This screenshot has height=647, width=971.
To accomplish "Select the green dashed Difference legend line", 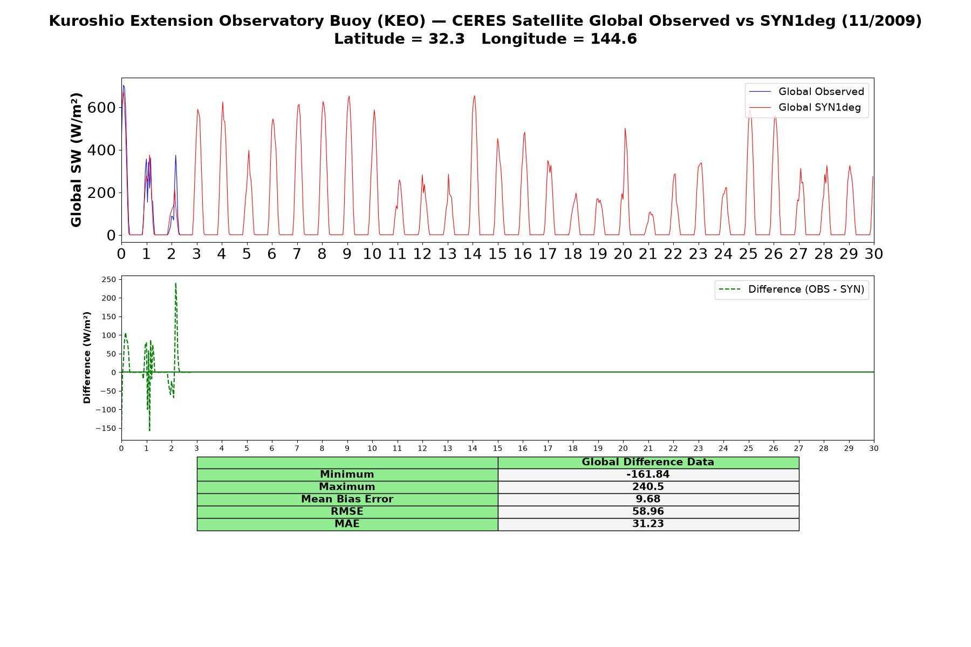I will click(730, 290).
